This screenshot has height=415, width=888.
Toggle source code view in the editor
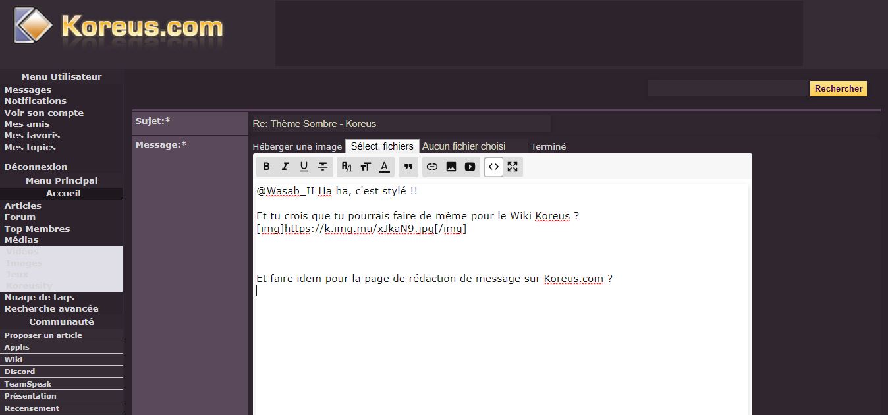[493, 167]
